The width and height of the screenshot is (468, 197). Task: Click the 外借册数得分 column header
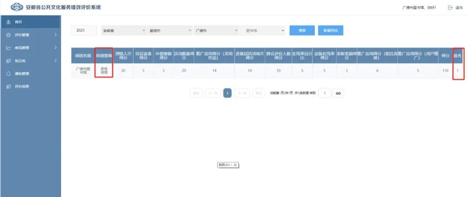(163, 56)
